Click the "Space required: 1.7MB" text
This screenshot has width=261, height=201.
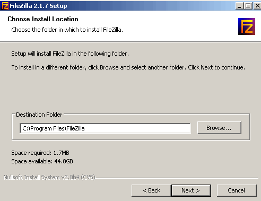tap(40, 153)
